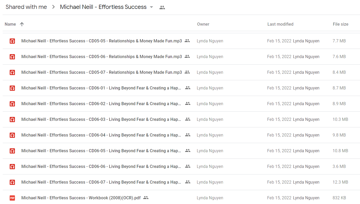Screen dimensions: 360x204
Task: Sort by File size column header
Action: click(341, 24)
